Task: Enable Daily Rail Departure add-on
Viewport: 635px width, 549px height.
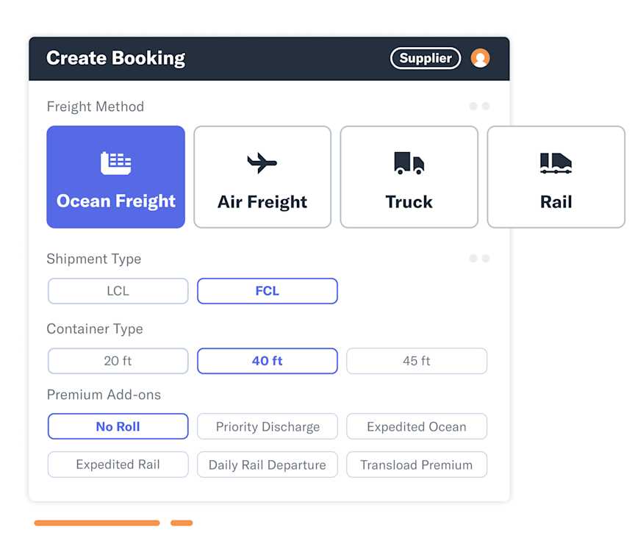Action: click(267, 464)
